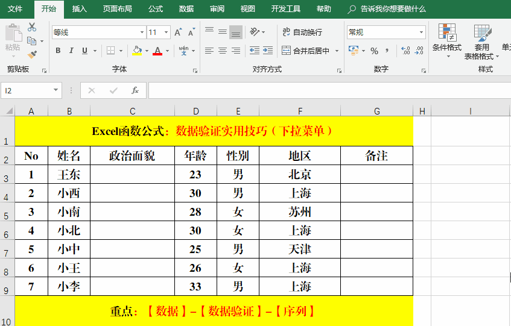This screenshot has width=511, height=326.
Task: Expand the fill color dropdown arrow
Action: (x=147, y=51)
